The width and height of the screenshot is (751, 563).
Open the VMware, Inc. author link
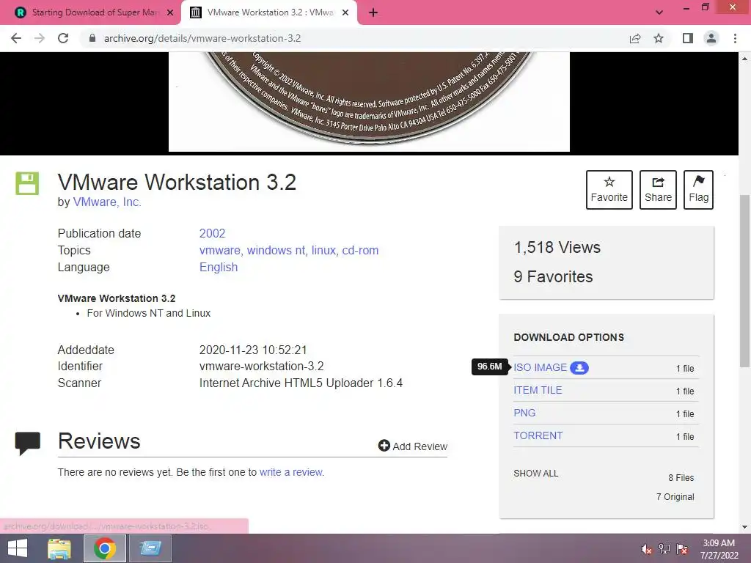(x=107, y=202)
